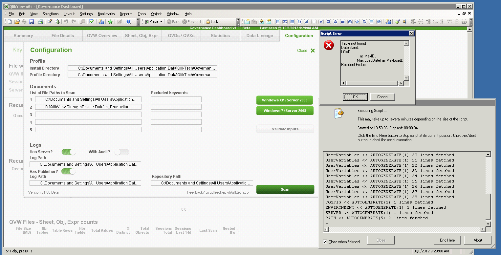Click the Script Error horizontal scrollbar right arrow
This screenshot has height=255, width=501.
pyautogui.click(x=401, y=83)
